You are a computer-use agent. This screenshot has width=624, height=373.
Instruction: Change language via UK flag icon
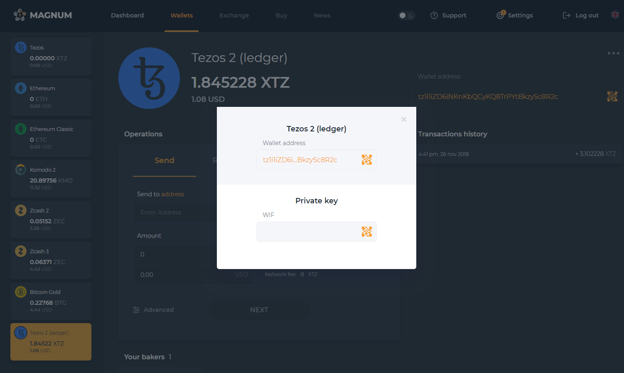615,15
